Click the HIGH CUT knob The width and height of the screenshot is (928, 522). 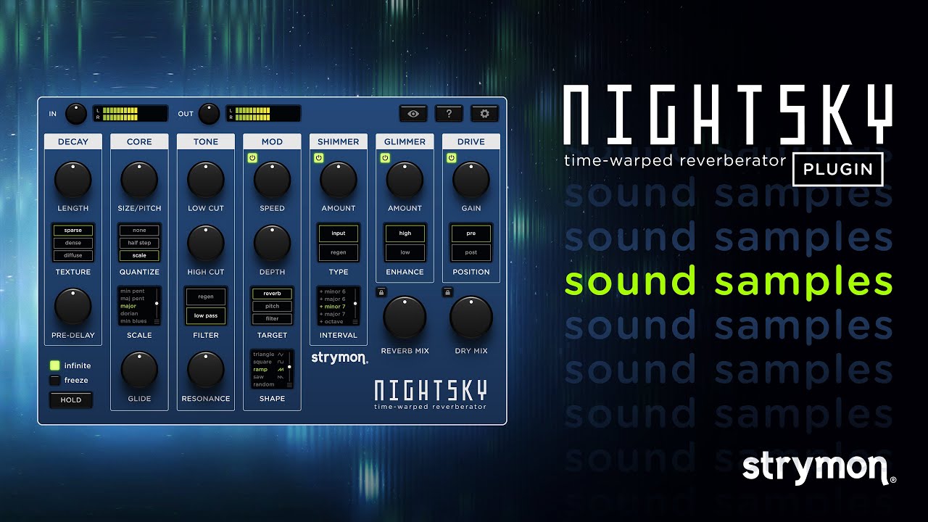pos(206,243)
